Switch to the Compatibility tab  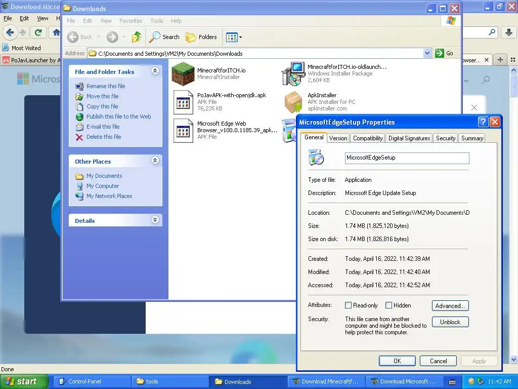click(368, 138)
